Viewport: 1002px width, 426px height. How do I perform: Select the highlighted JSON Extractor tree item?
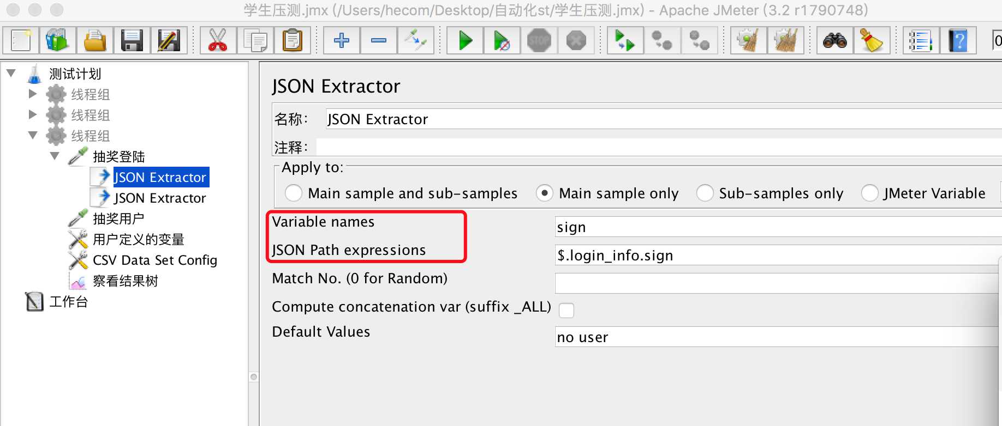pos(160,177)
